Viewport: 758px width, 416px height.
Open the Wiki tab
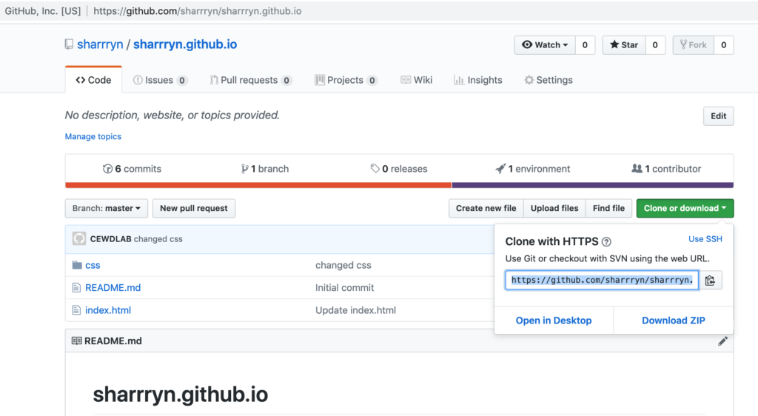pos(416,80)
